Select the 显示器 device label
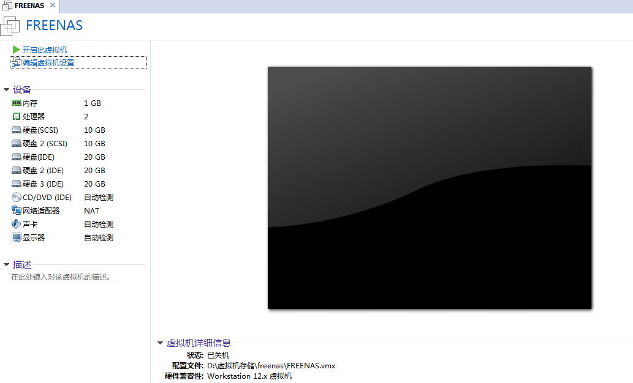This screenshot has width=633, height=383. (34, 237)
